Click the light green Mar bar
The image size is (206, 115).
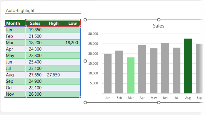pos(131,75)
